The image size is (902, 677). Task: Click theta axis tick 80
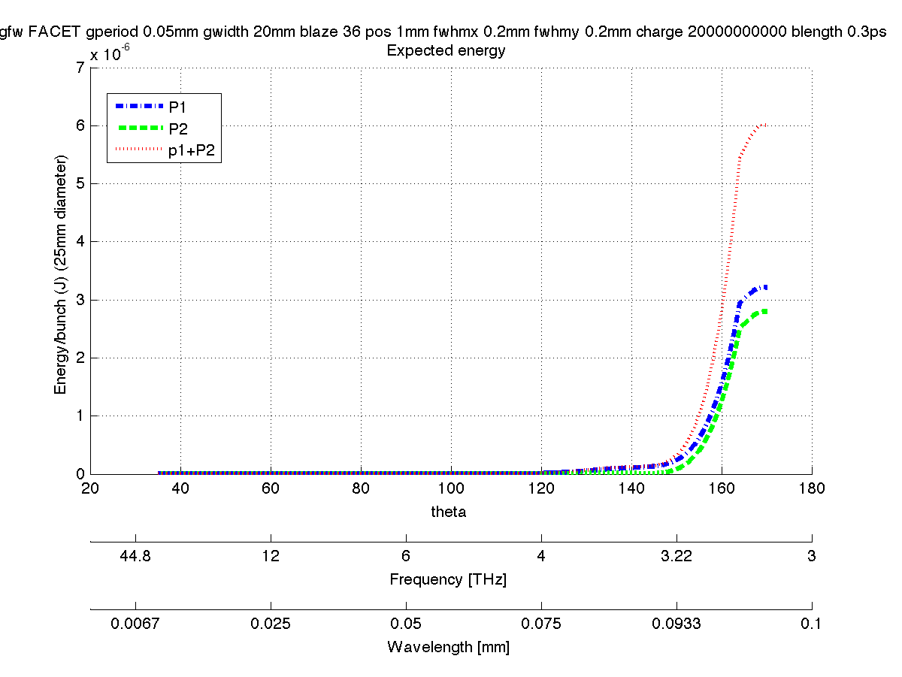tap(361, 488)
